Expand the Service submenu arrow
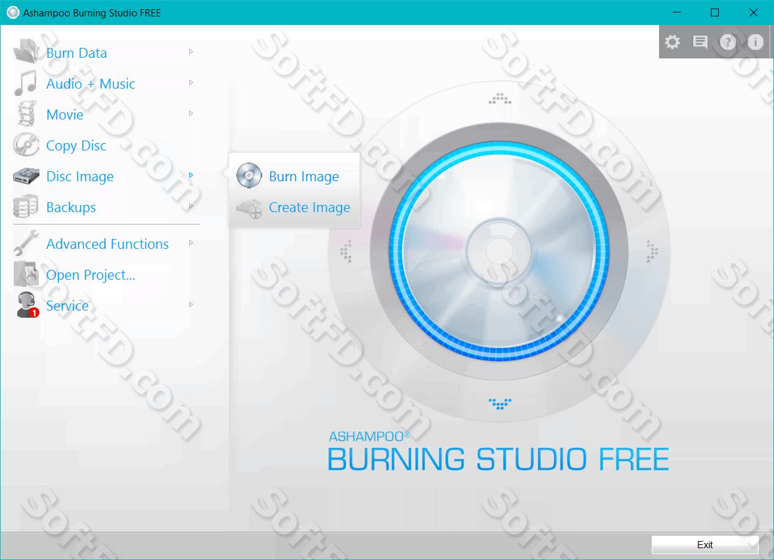The width and height of the screenshot is (774, 560). [191, 305]
